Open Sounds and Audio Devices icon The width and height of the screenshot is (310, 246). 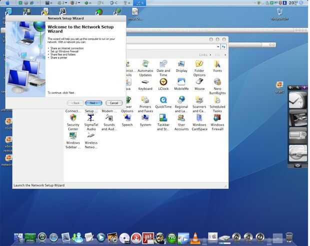[109, 122]
